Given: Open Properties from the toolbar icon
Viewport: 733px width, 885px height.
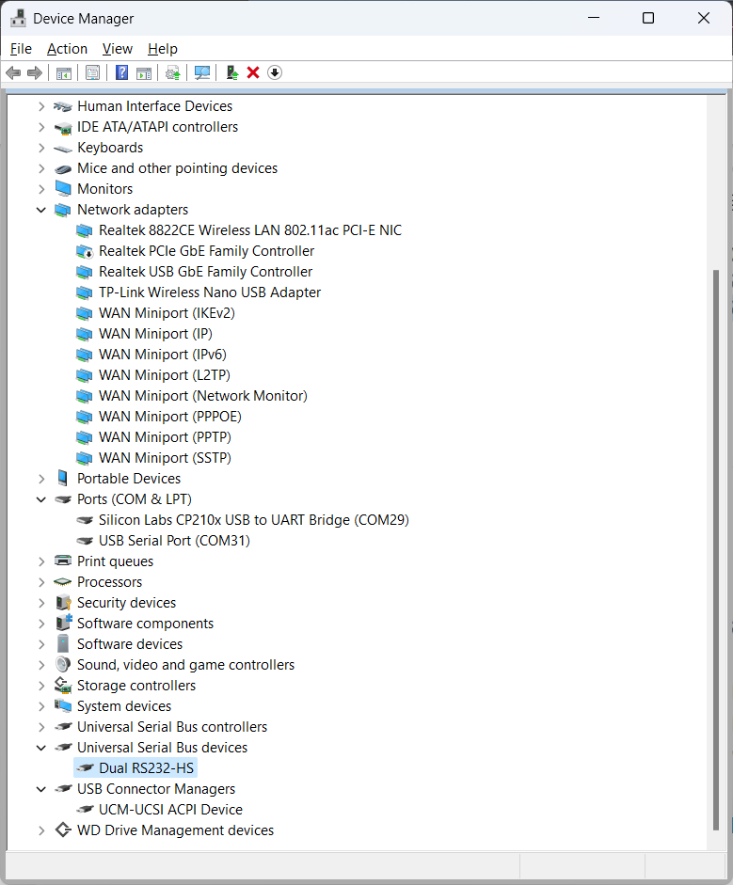Looking at the screenshot, I should click(x=92, y=72).
